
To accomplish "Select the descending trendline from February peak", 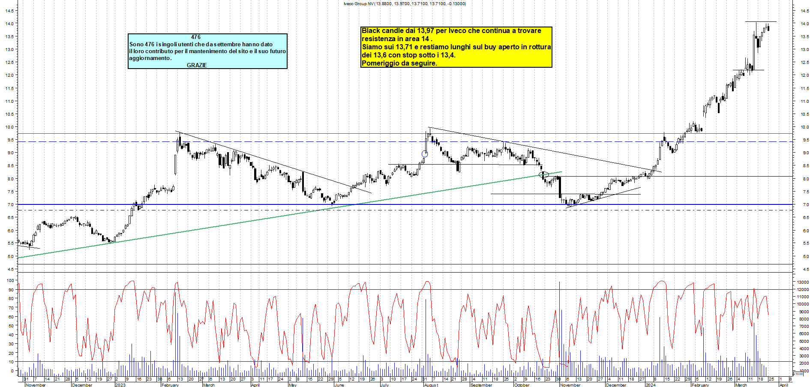I will click(x=273, y=162).
